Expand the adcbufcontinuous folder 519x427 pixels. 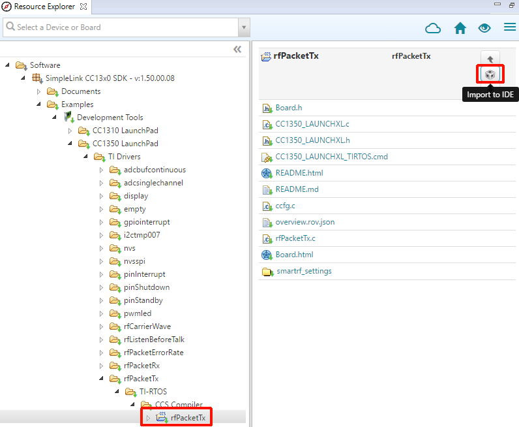click(101, 170)
